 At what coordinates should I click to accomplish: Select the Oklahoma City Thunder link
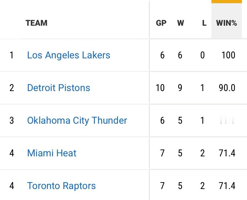77,120
